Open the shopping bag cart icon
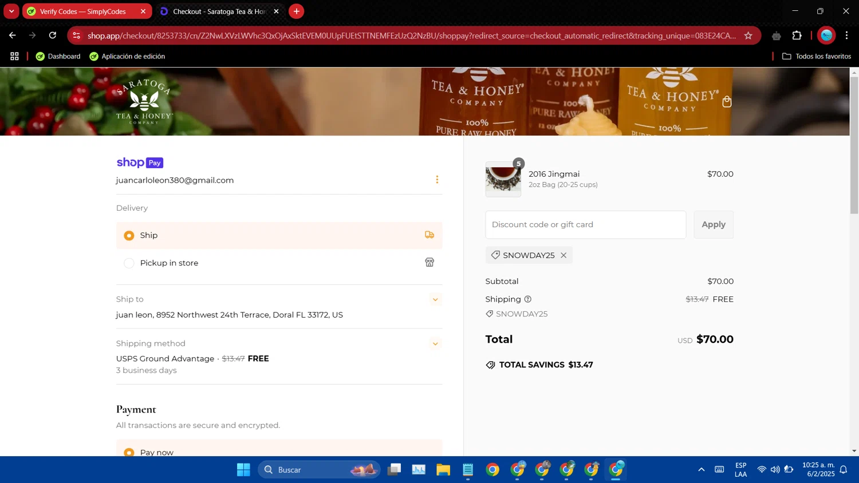The height and width of the screenshot is (483, 859). point(727,102)
